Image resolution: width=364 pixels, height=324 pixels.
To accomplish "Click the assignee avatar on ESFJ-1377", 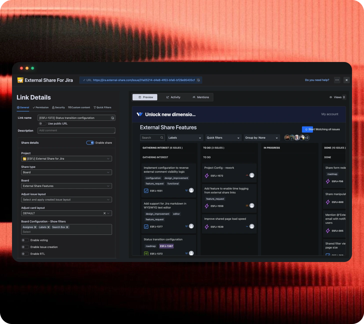I will click(191, 226).
